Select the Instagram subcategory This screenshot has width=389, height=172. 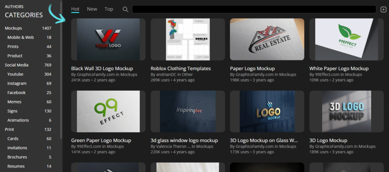(x=17, y=84)
